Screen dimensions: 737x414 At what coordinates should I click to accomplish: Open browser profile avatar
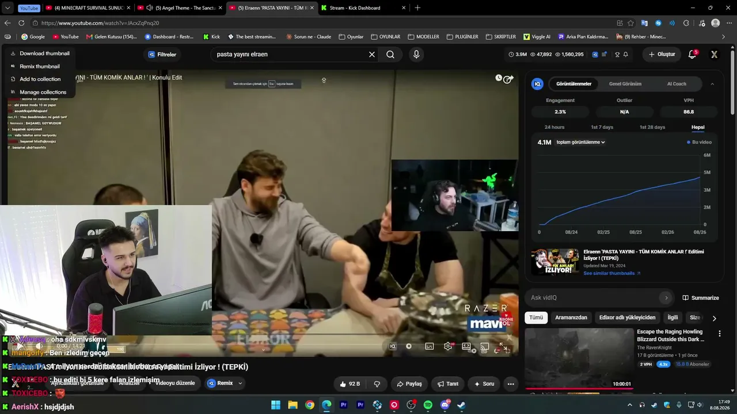[715, 23]
